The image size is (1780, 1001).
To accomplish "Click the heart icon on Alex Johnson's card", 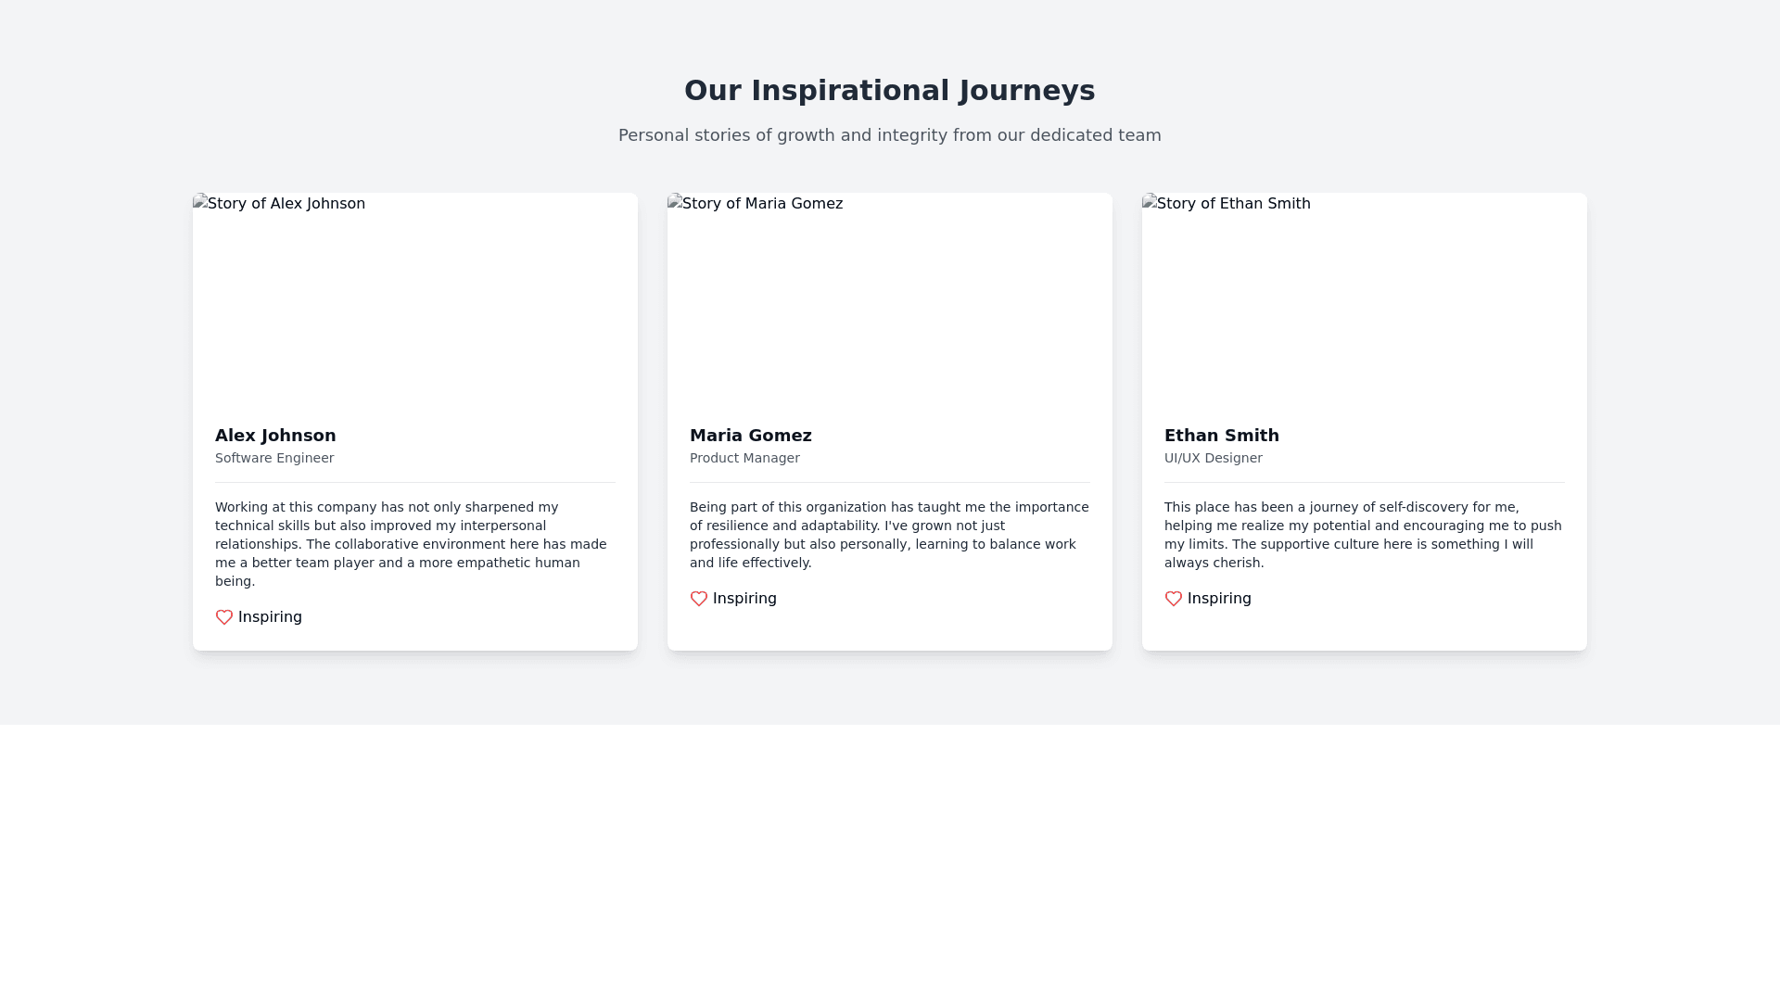I will 224,617.
